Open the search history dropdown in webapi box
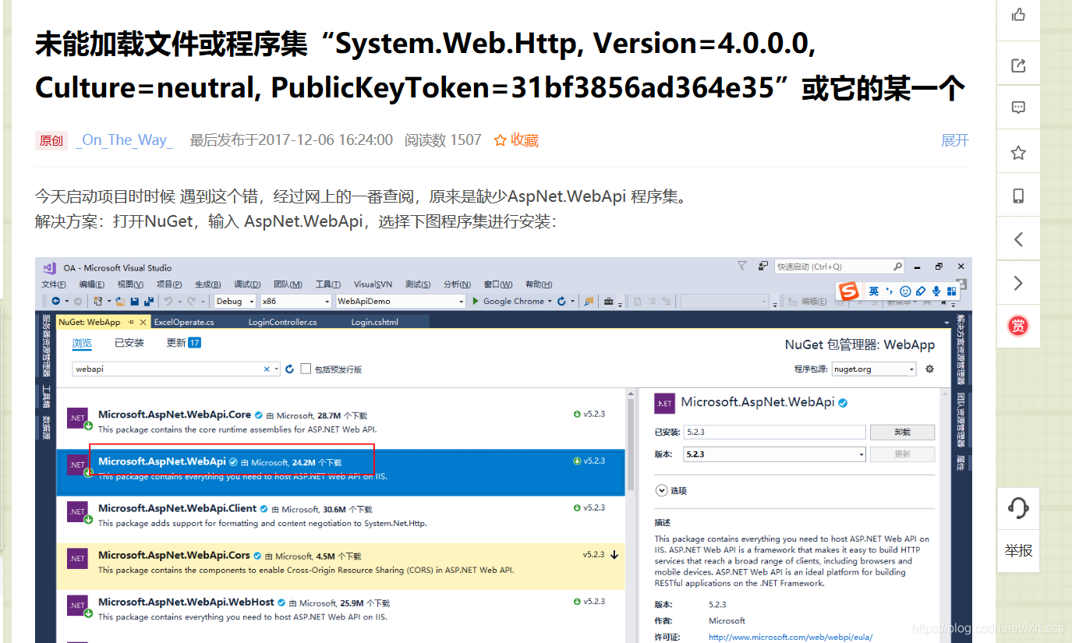This screenshot has width=1072, height=643. [x=276, y=369]
